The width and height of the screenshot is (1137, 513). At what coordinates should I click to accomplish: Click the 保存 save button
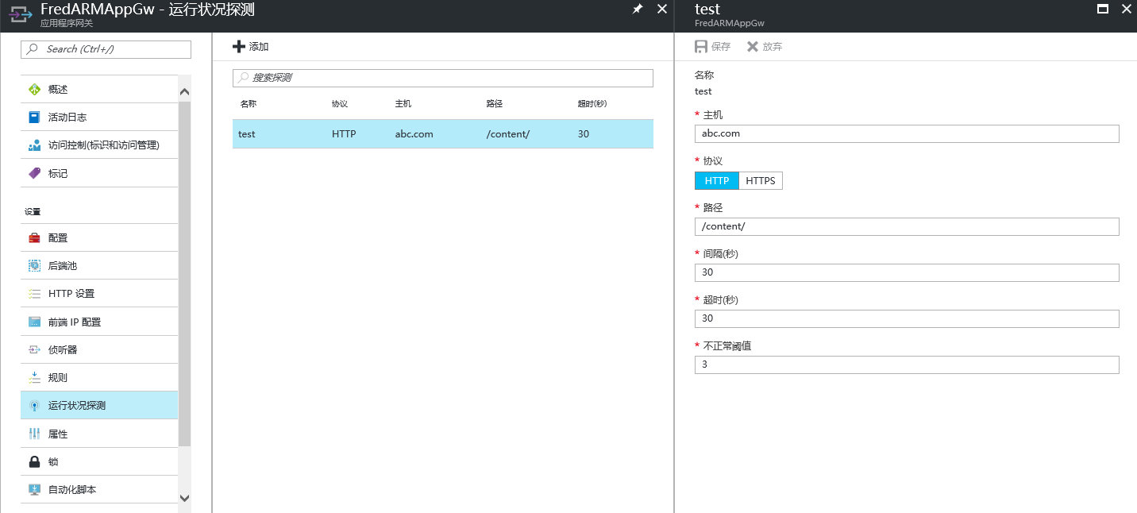713,47
